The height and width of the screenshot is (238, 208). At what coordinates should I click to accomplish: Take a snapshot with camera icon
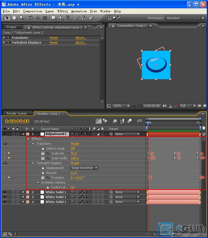[165, 106]
